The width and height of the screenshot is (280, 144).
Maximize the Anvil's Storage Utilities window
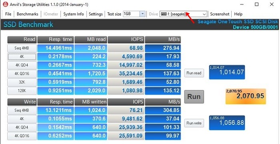coord(257,4)
